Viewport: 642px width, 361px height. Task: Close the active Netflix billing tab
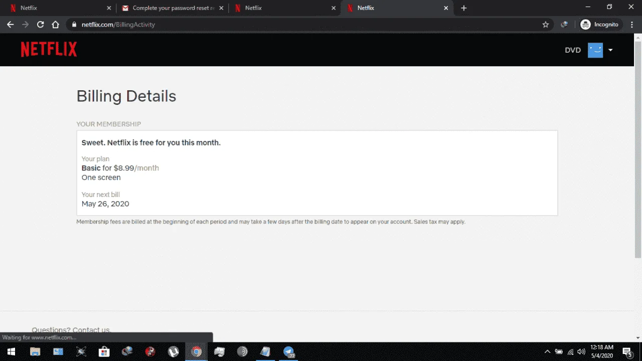pyautogui.click(x=446, y=8)
